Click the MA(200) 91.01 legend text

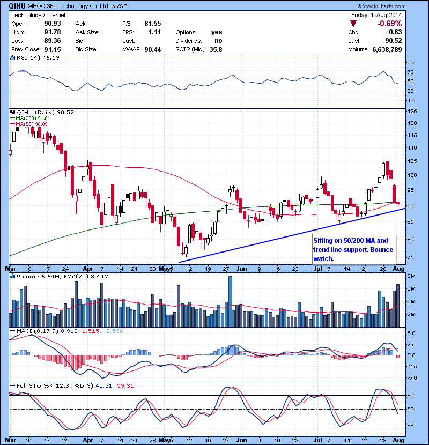pyautogui.click(x=33, y=118)
